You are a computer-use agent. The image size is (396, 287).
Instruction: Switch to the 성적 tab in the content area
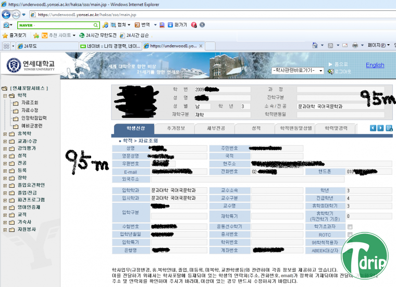(255, 128)
